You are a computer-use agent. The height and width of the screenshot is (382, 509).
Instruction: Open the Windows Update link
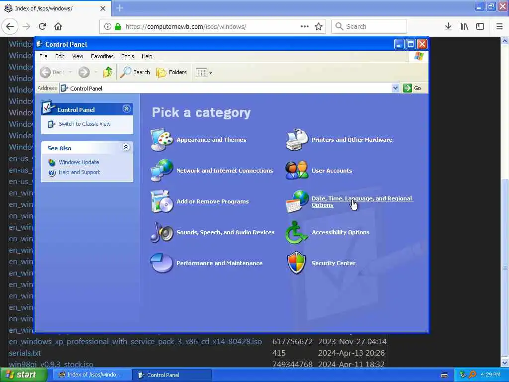[79, 162]
